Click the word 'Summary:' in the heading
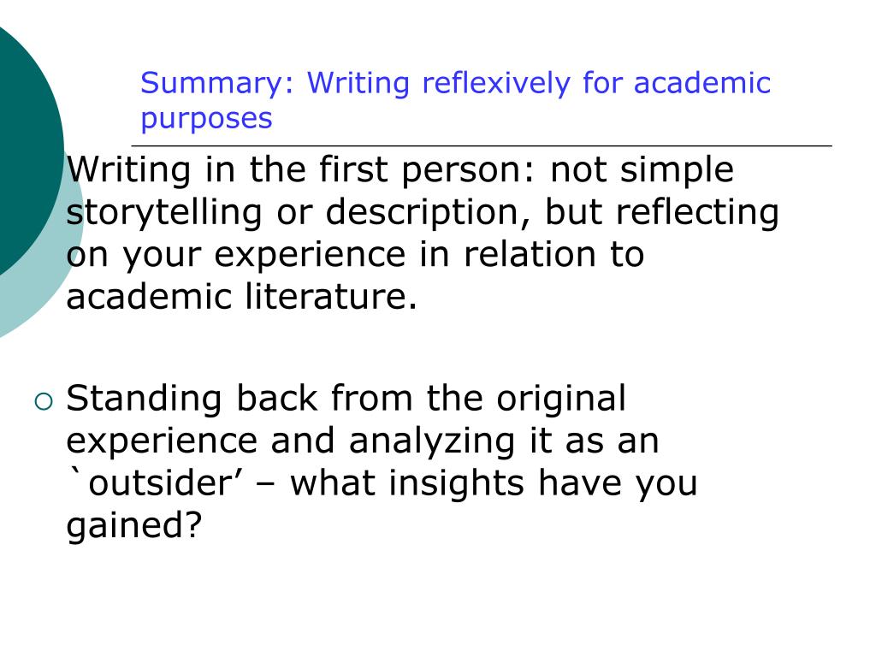This screenshot has width=876, height=657. click(x=216, y=85)
